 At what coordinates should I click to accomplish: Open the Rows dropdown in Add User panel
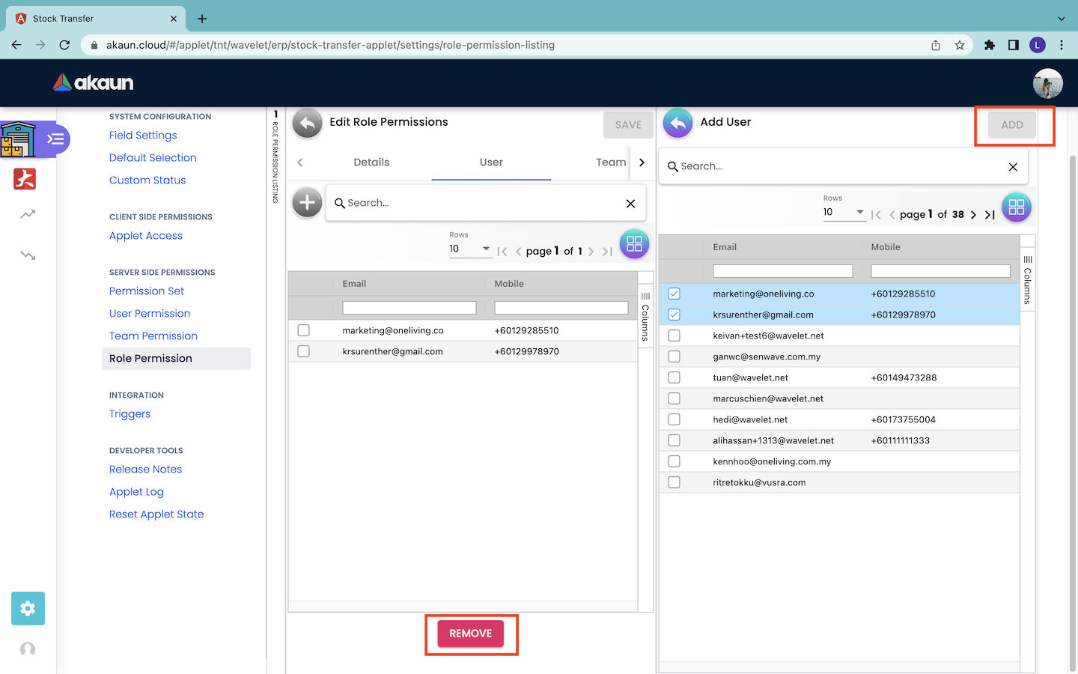pos(844,213)
